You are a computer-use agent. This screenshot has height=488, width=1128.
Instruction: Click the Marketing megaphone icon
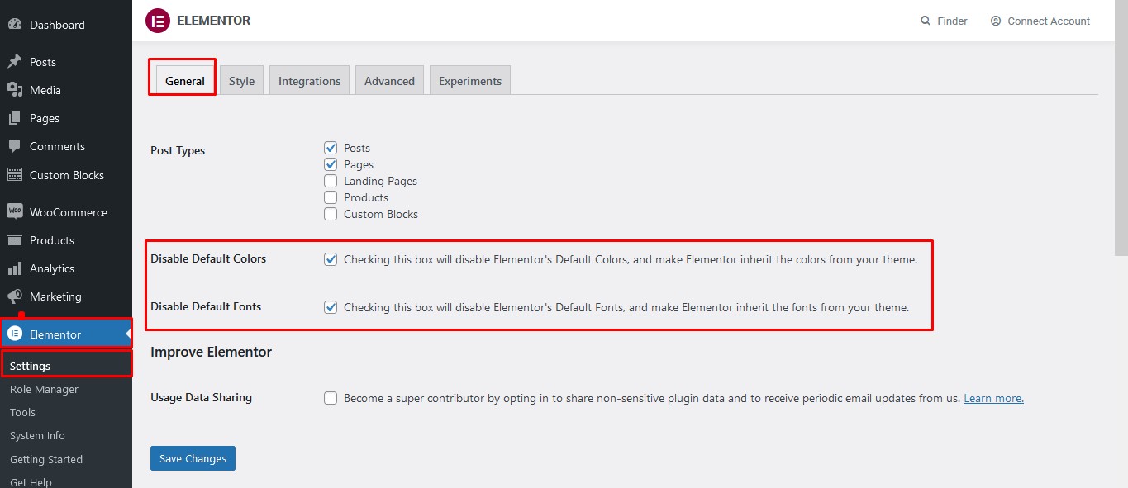pos(15,296)
